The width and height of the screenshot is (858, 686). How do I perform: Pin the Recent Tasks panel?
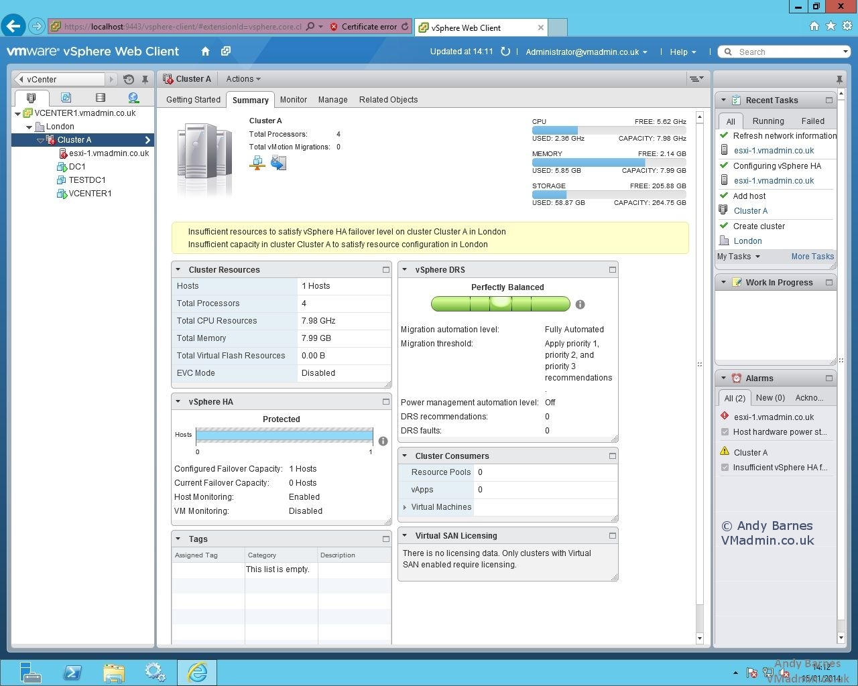pos(840,79)
